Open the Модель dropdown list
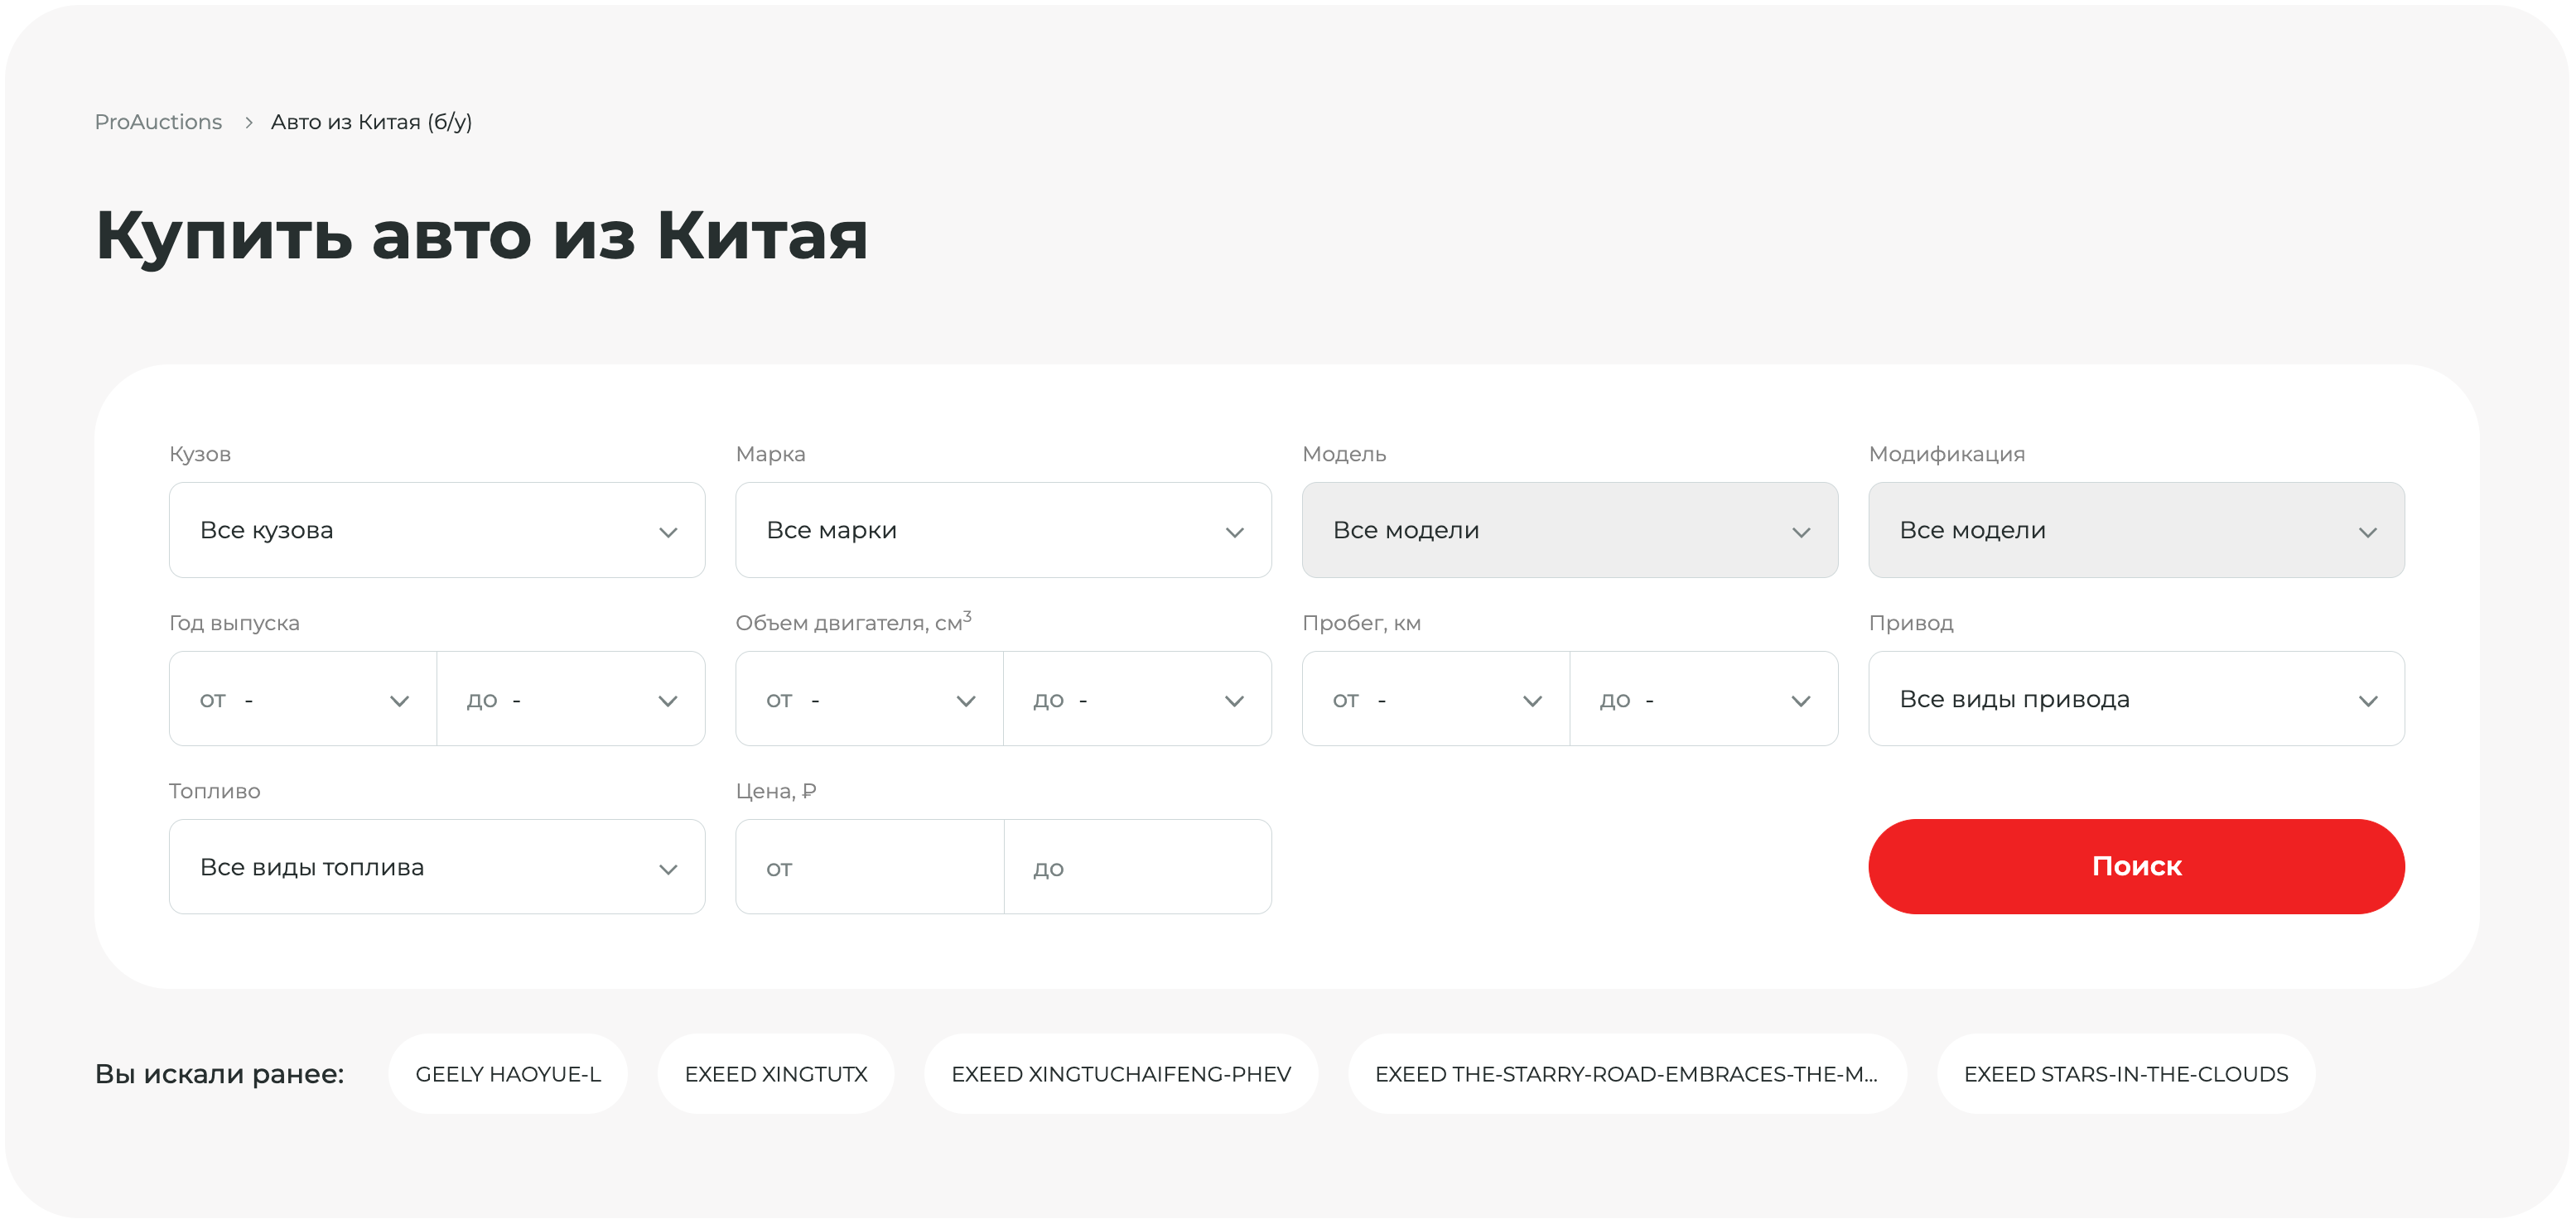 pyautogui.click(x=1569, y=530)
